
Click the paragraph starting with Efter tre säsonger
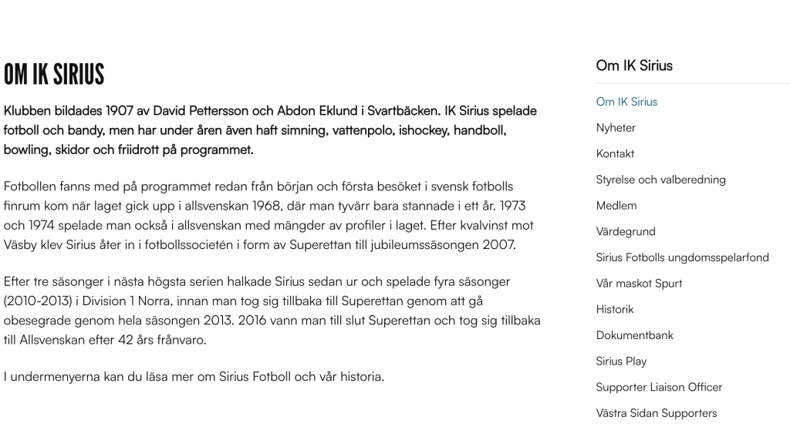(270, 310)
